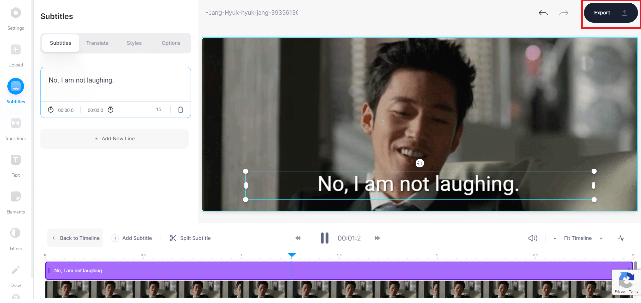Open the Filters panel

coord(16,233)
